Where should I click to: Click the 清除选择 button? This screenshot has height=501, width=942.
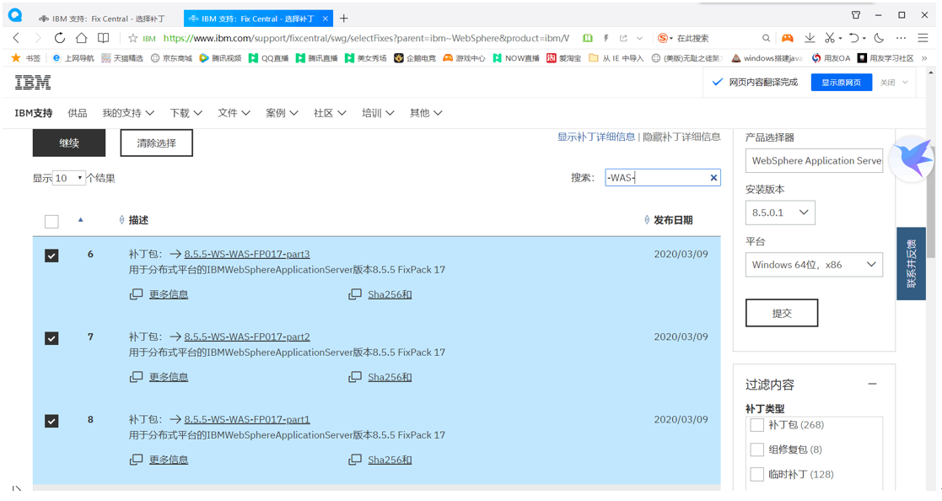(156, 143)
